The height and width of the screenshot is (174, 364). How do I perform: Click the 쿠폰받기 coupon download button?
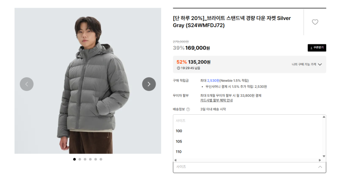point(316,48)
